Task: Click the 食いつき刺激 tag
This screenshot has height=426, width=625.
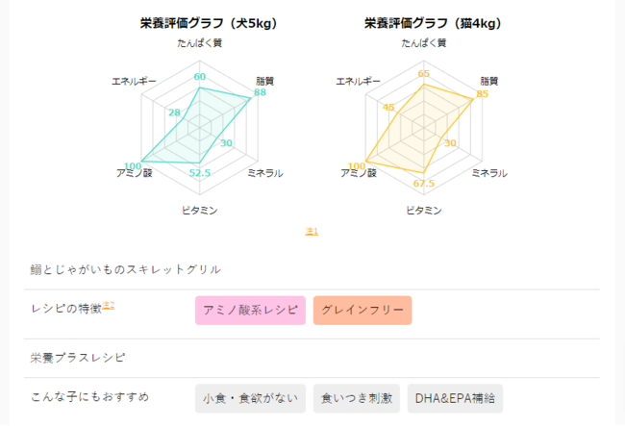Action: (356, 397)
